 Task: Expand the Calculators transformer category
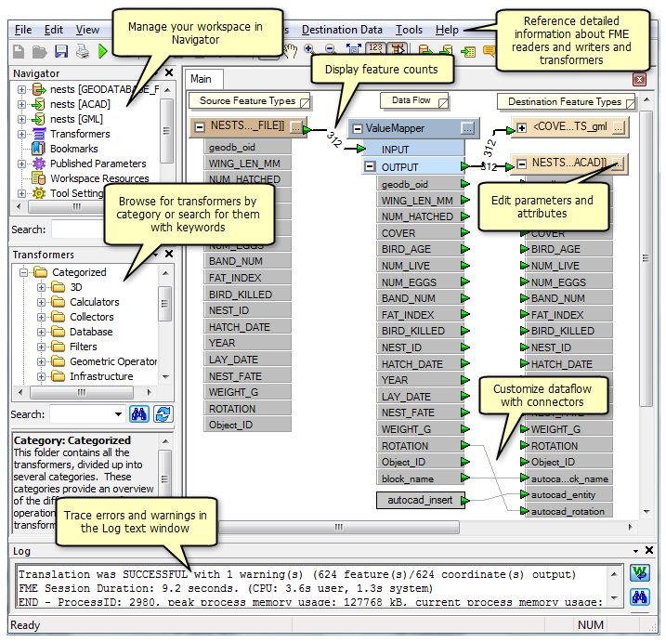coord(42,302)
